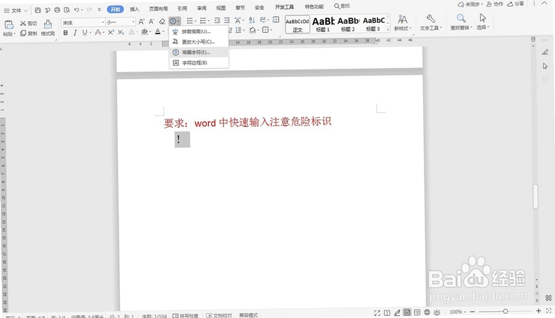This screenshot has width=555, height=318.
Task: Toggle reading layout book icon in status bar
Action: coord(387,312)
